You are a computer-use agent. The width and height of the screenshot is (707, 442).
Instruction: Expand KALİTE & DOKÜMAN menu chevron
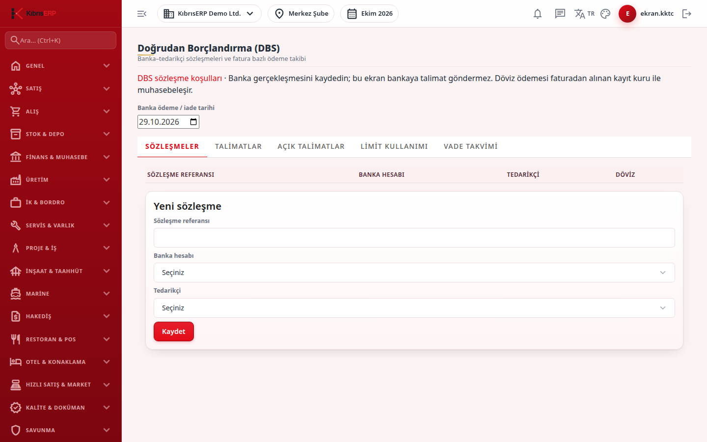[107, 408]
